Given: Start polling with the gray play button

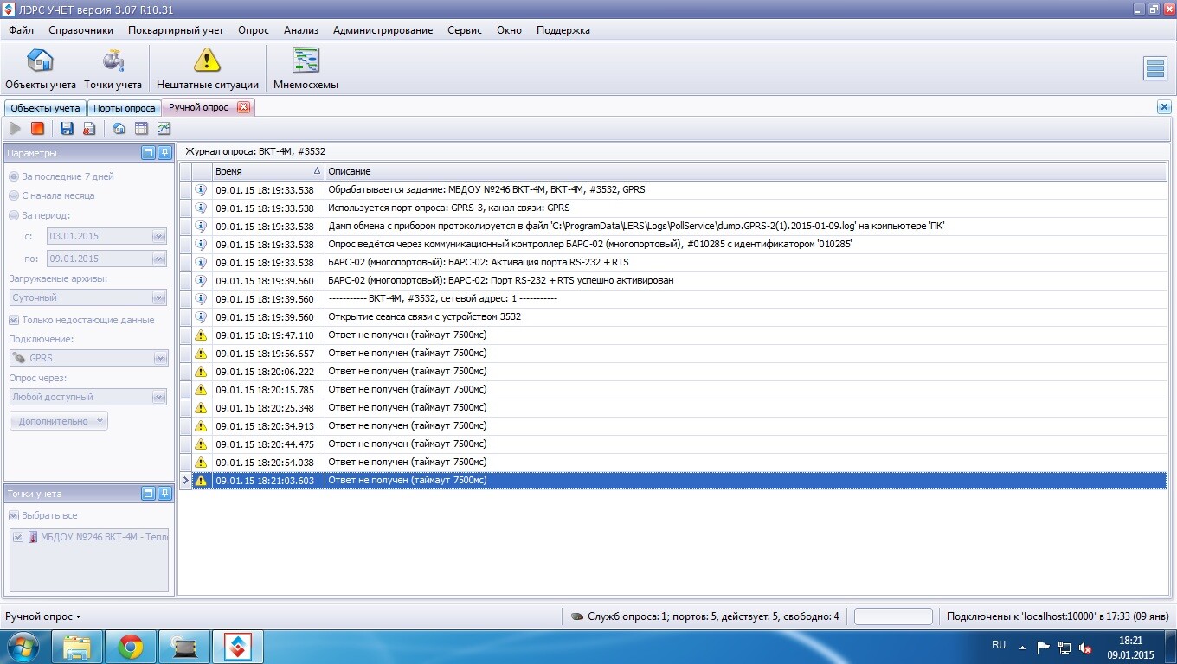Looking at the screenshot, I should (x=16, y=129).
